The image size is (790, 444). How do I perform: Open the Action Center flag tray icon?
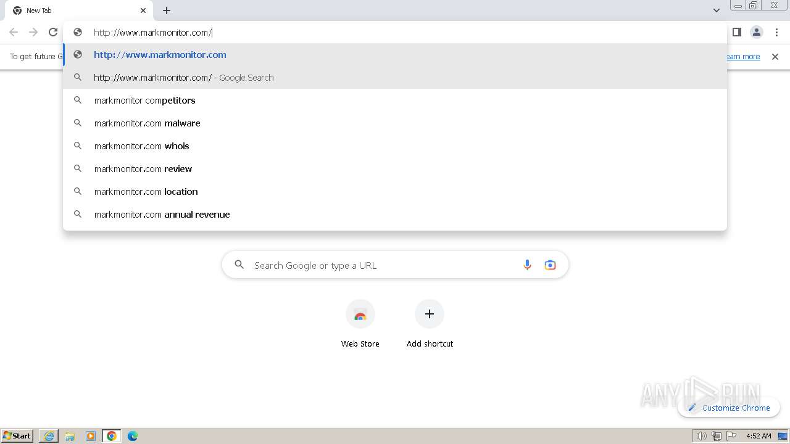click(731, 436)
